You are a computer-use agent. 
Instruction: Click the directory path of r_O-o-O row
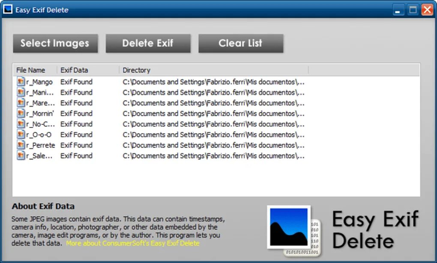[x=213, y=135]
